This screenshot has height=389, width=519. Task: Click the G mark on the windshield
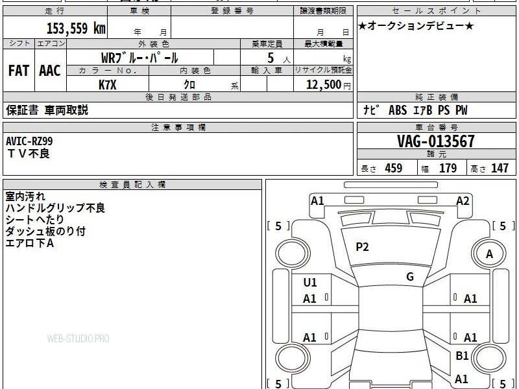pyautogui.click(x=410, y=277)
